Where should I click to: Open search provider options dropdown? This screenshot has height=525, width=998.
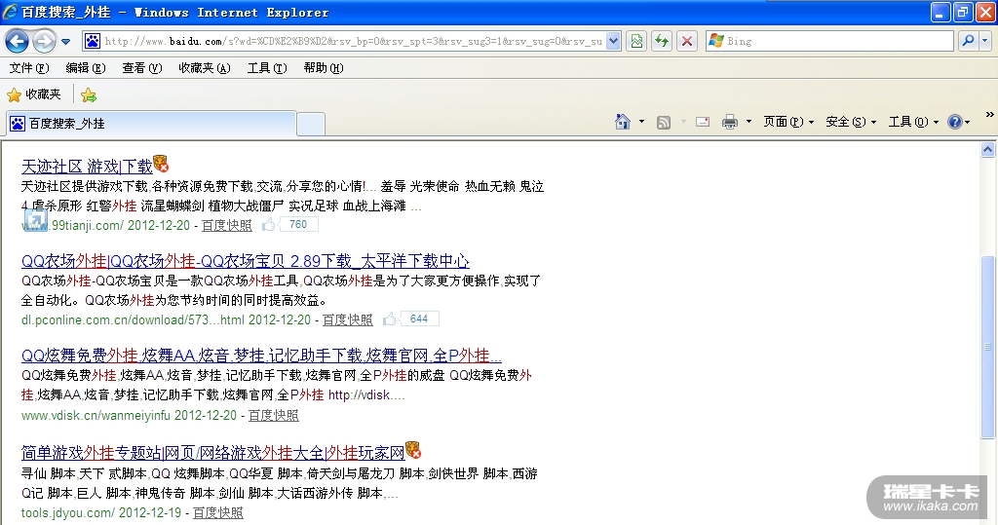tap(985, 41)
